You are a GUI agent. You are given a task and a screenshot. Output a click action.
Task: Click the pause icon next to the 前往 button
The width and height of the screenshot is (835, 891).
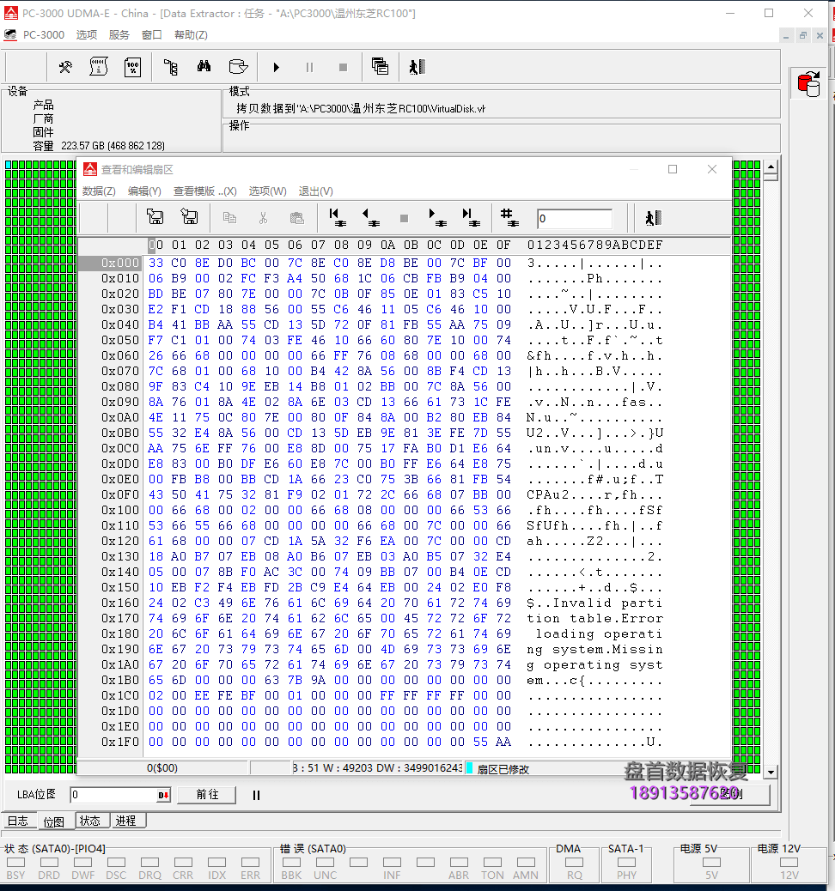coord(256,795)
